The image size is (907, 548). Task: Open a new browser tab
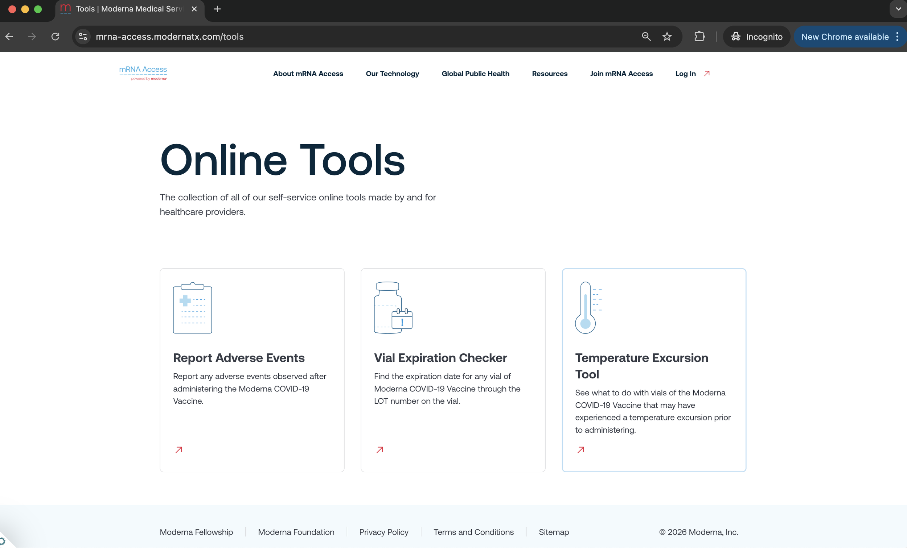tap(217, 9)
